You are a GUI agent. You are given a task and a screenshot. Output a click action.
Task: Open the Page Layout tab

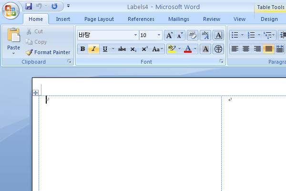coord(99,19)
